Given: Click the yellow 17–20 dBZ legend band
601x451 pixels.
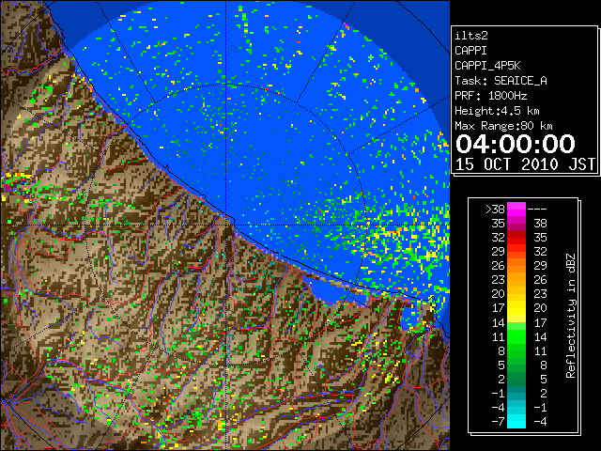Looking at the screenshot, I should [516, 308].
